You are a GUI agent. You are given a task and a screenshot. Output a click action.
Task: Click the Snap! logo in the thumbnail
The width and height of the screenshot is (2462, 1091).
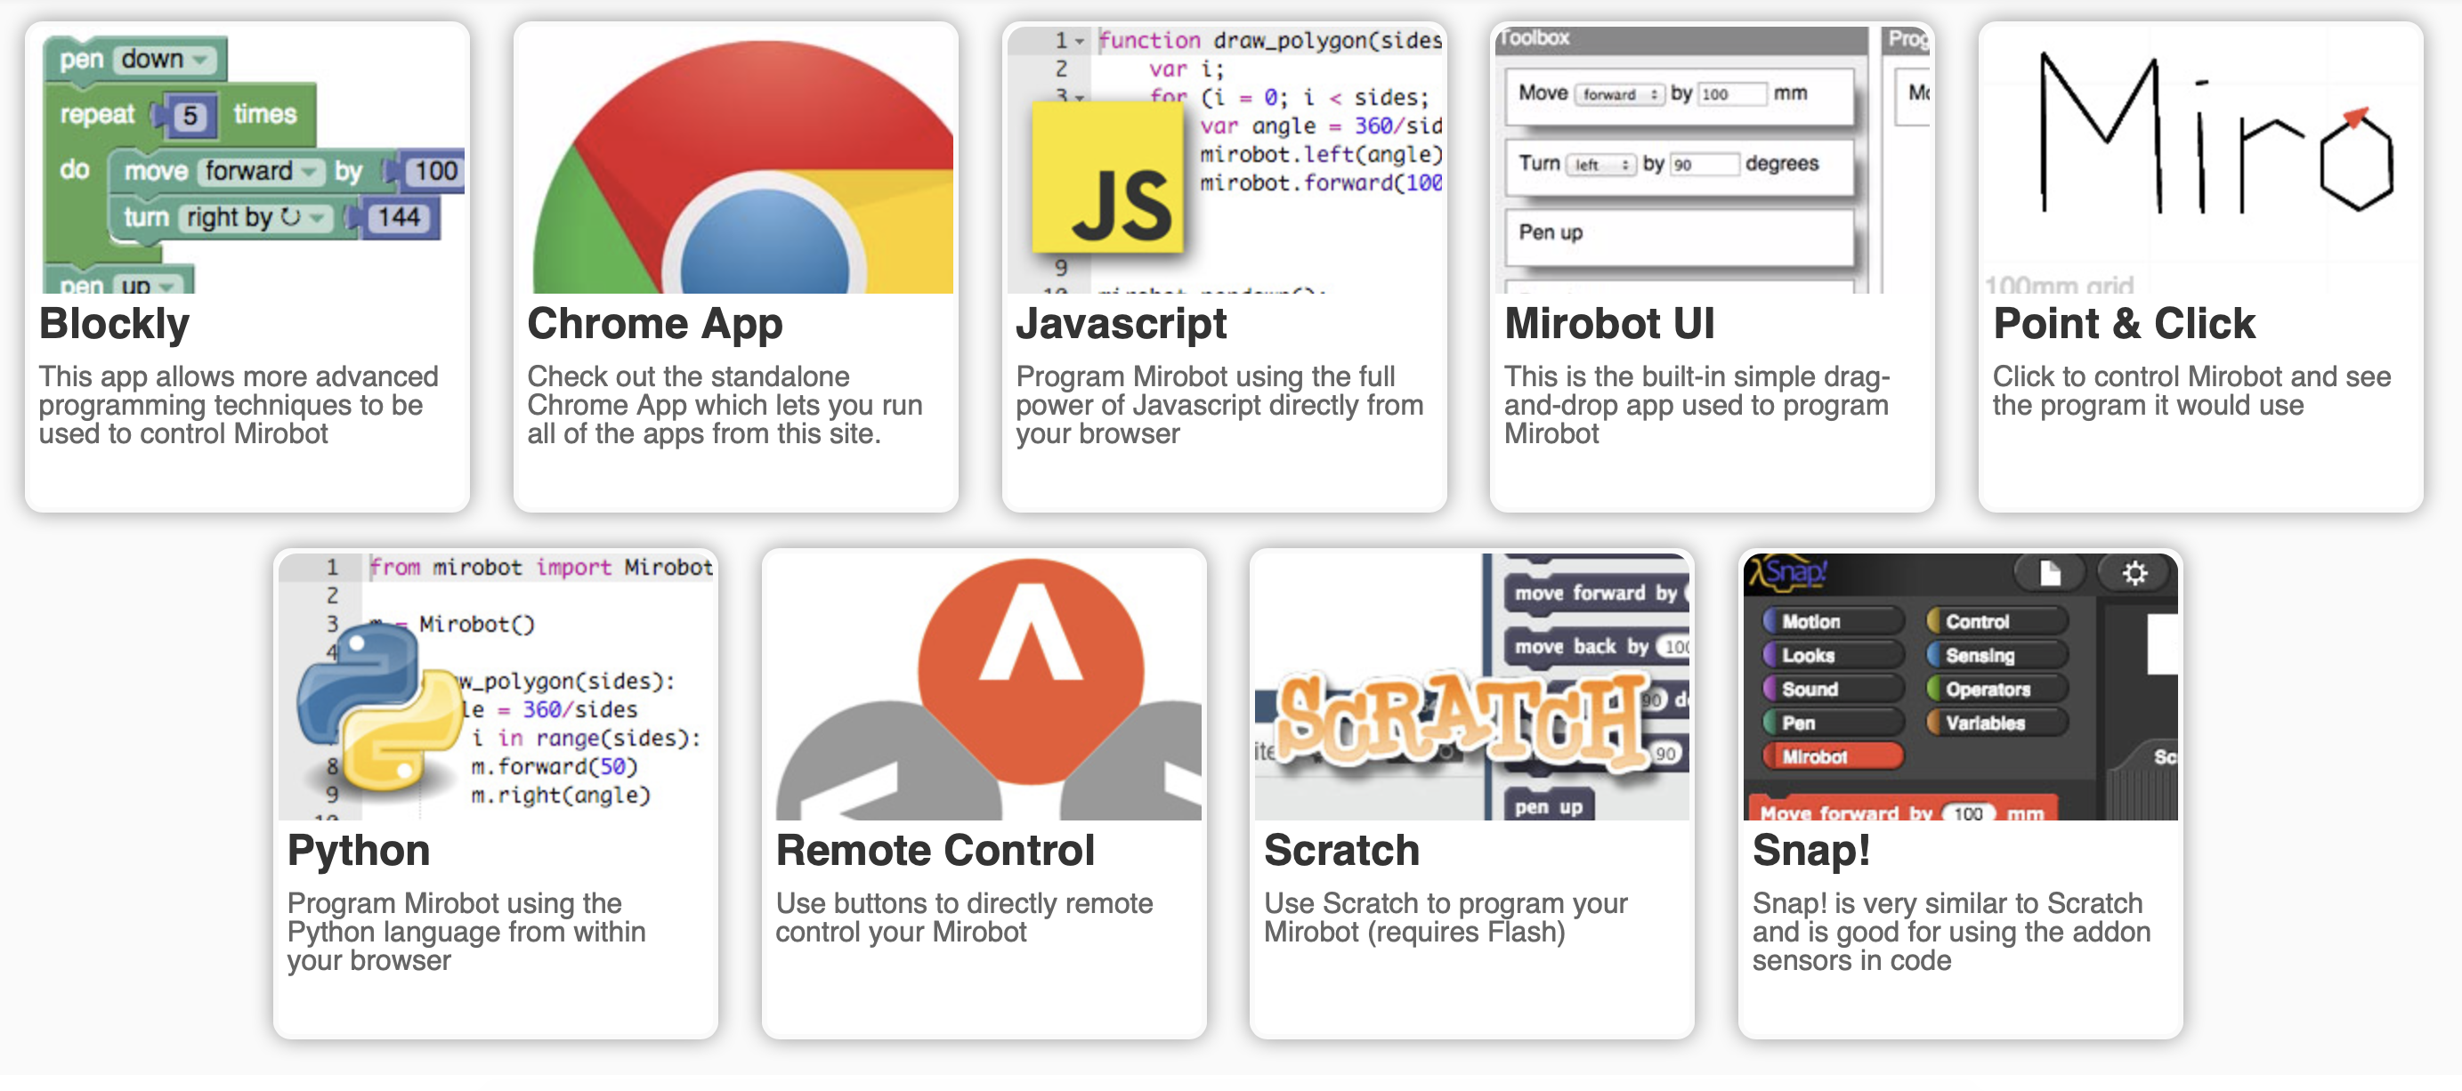[x=1788, y=573]
